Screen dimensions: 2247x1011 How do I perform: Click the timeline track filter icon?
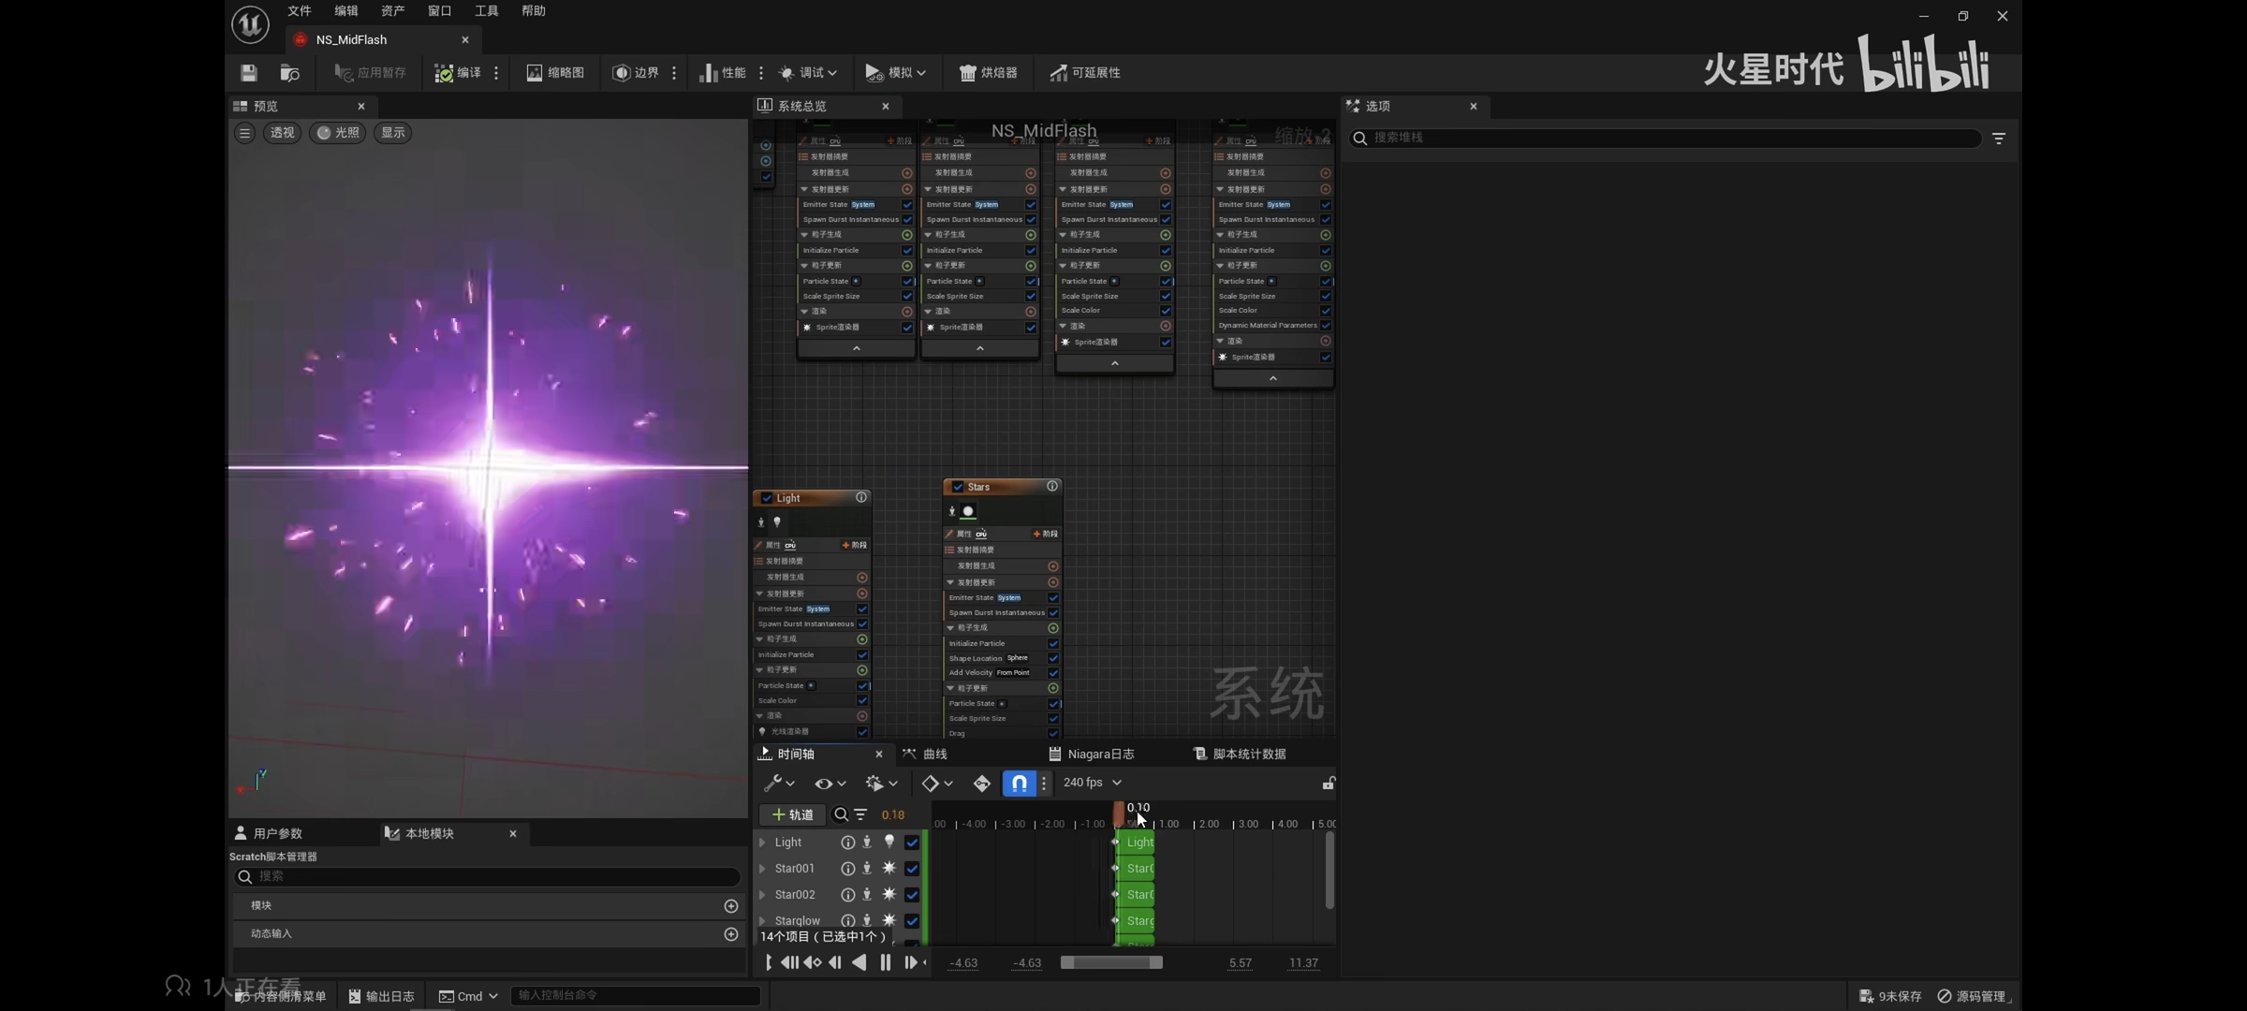(860, 814)
